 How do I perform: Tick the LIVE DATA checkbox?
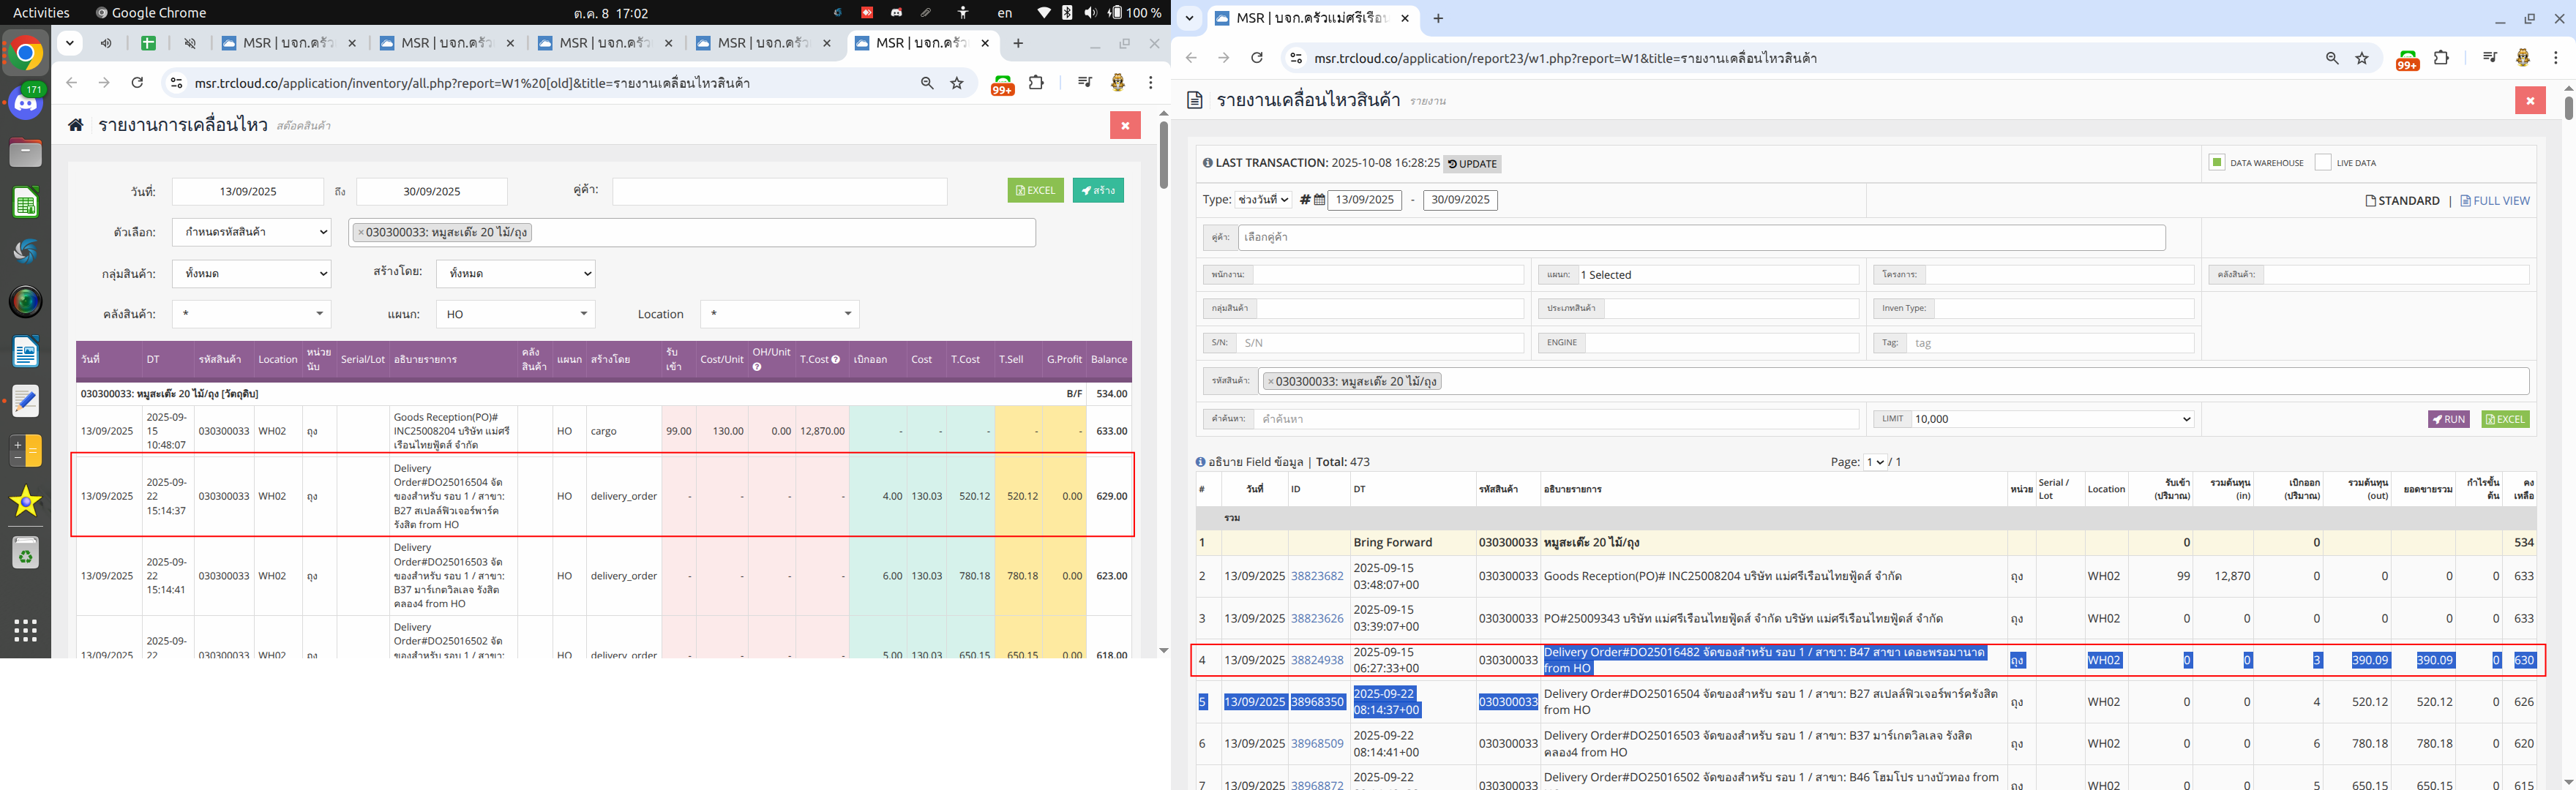tap(2323, 162)
